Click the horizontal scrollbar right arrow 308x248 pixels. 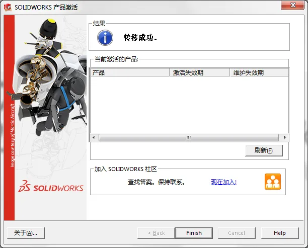pyautogui.click(x=285, y=137)
